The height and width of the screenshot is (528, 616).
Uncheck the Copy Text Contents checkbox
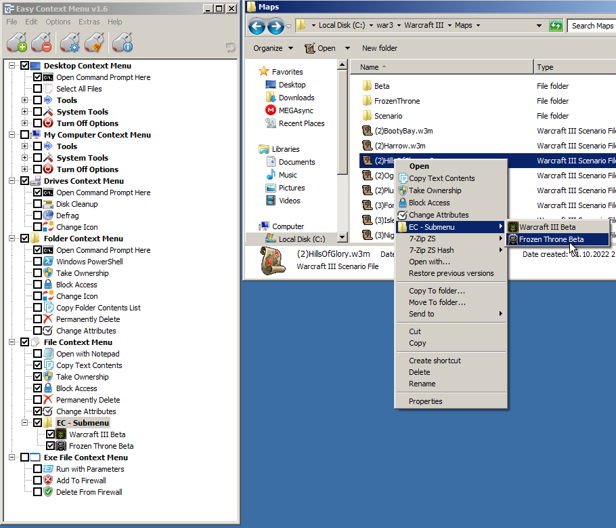click(38, 365)
